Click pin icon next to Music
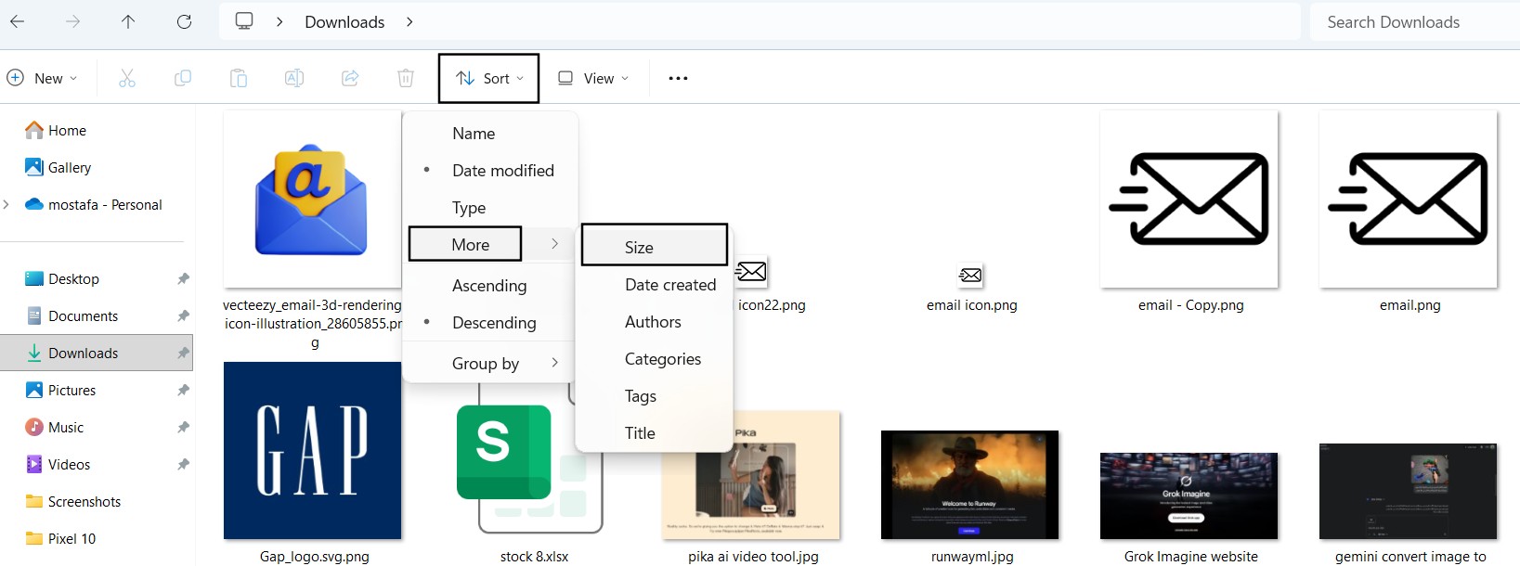The width and height of the screenshot is (1520, 566). point(183,427)
